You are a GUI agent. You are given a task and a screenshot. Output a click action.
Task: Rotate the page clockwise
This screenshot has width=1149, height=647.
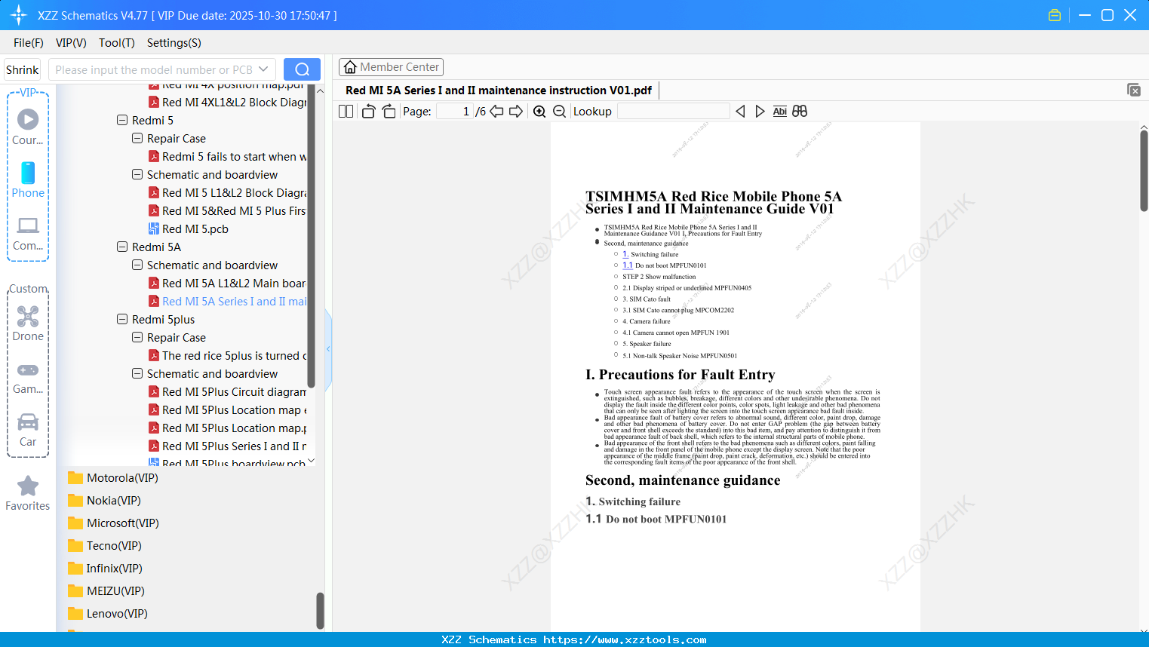point(389,112)
